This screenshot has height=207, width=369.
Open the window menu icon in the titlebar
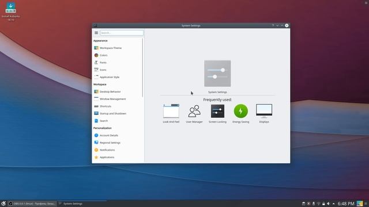point(95,25)
